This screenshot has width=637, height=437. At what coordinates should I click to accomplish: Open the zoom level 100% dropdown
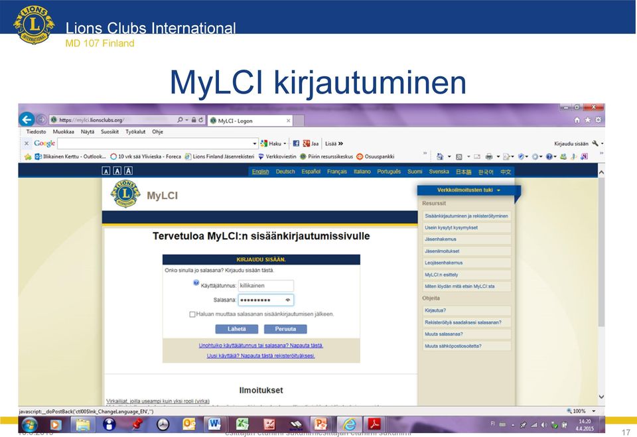pos(593,411)
